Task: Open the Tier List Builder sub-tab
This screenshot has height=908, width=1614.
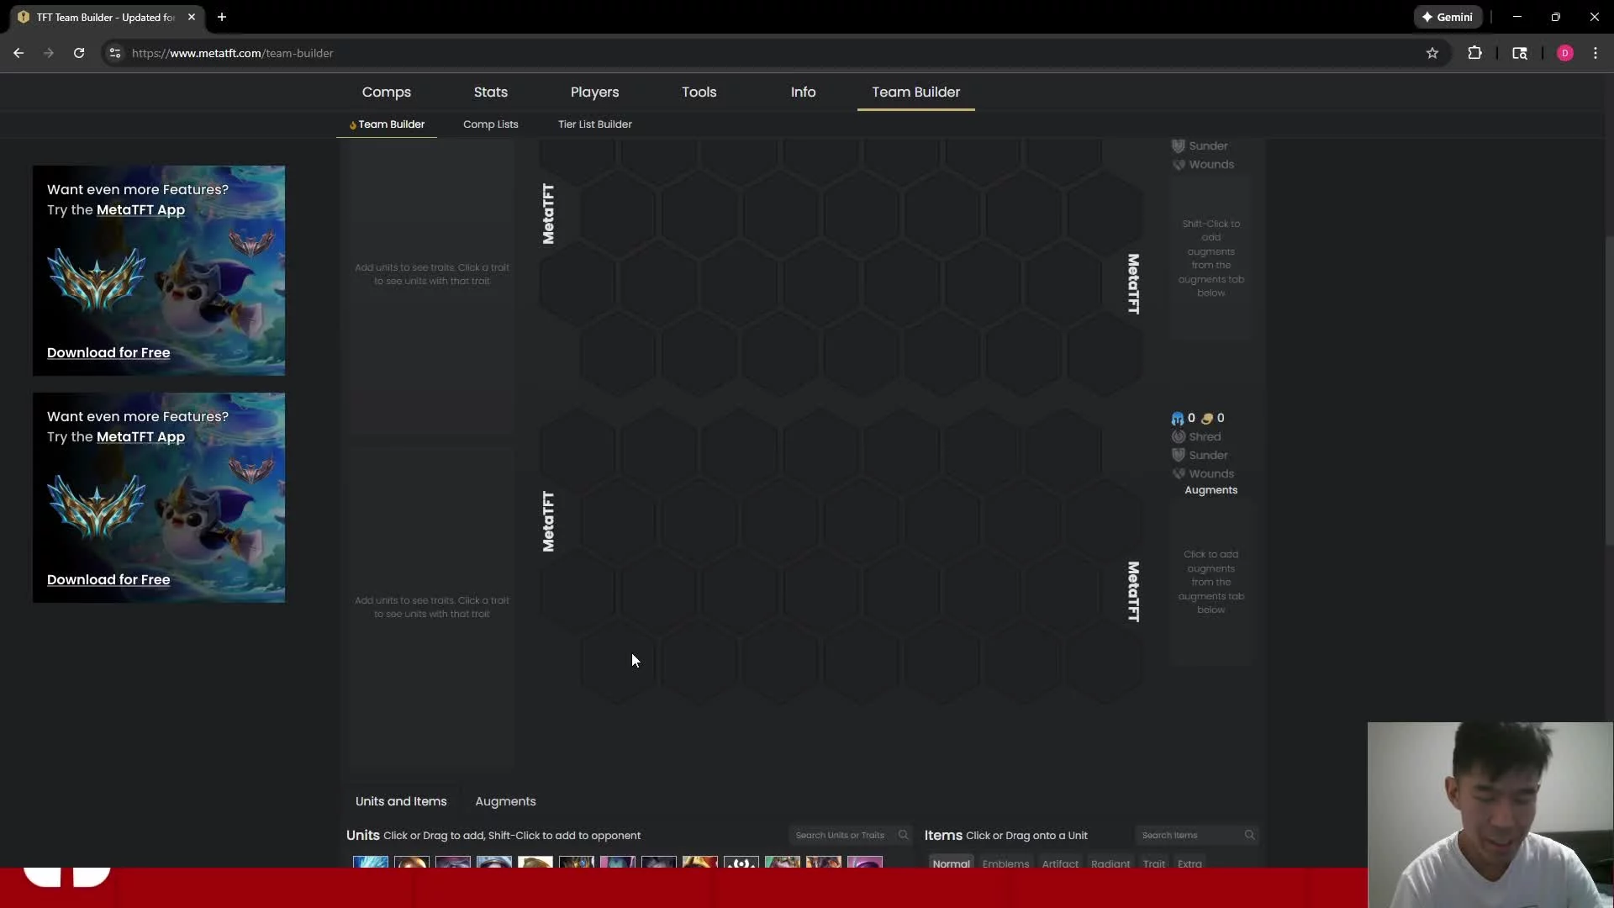Action: pos(594,124)
